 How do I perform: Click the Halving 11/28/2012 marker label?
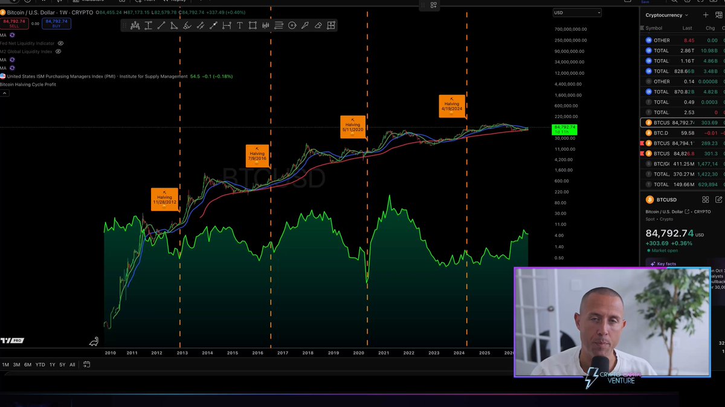tap(164, 199)
